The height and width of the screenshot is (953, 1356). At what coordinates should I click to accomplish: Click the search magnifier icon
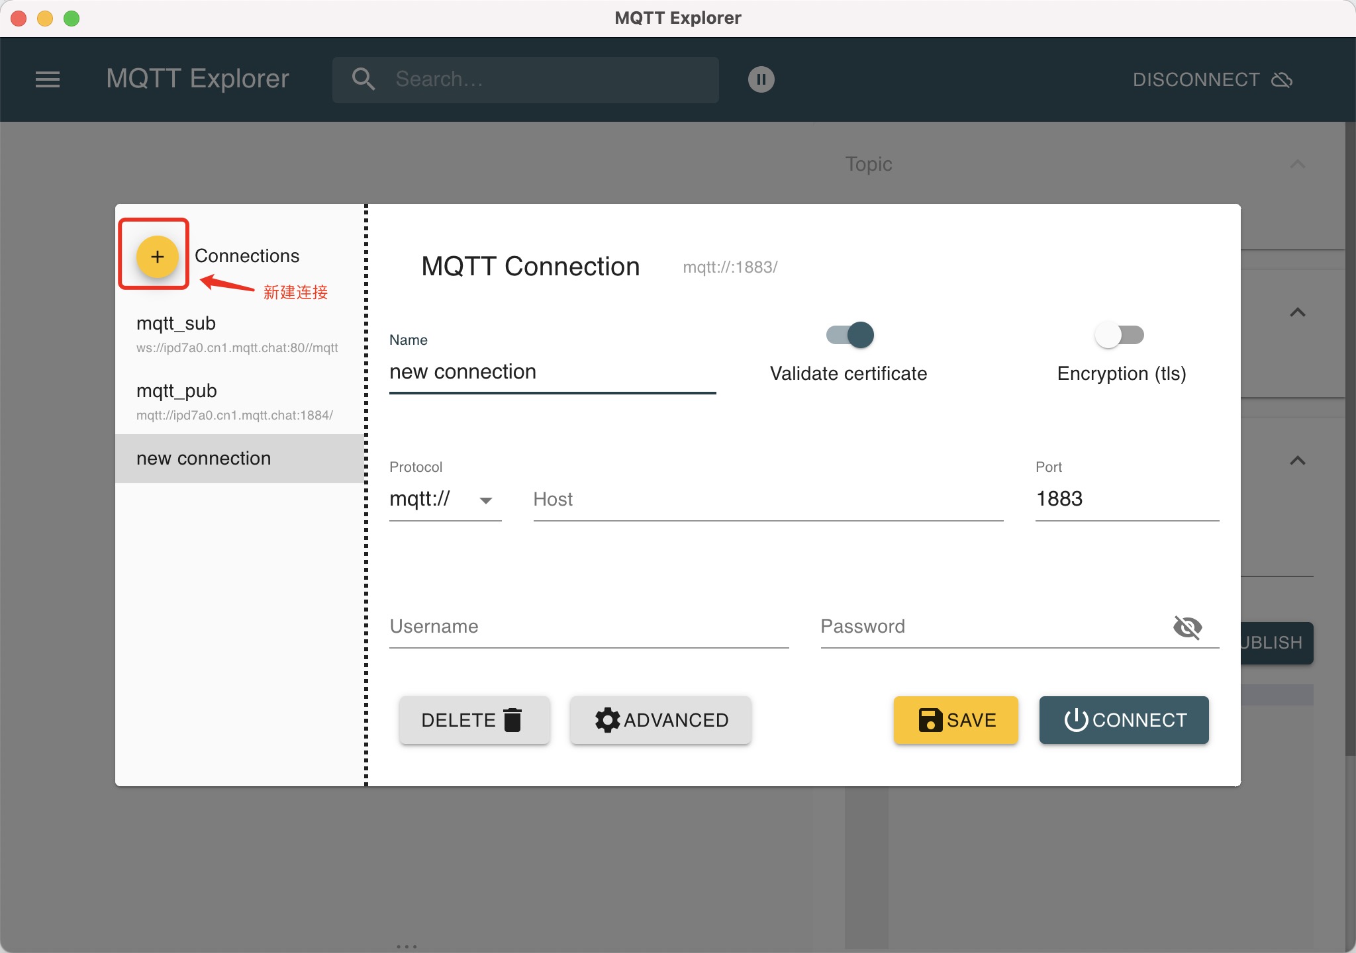[363, 79]
